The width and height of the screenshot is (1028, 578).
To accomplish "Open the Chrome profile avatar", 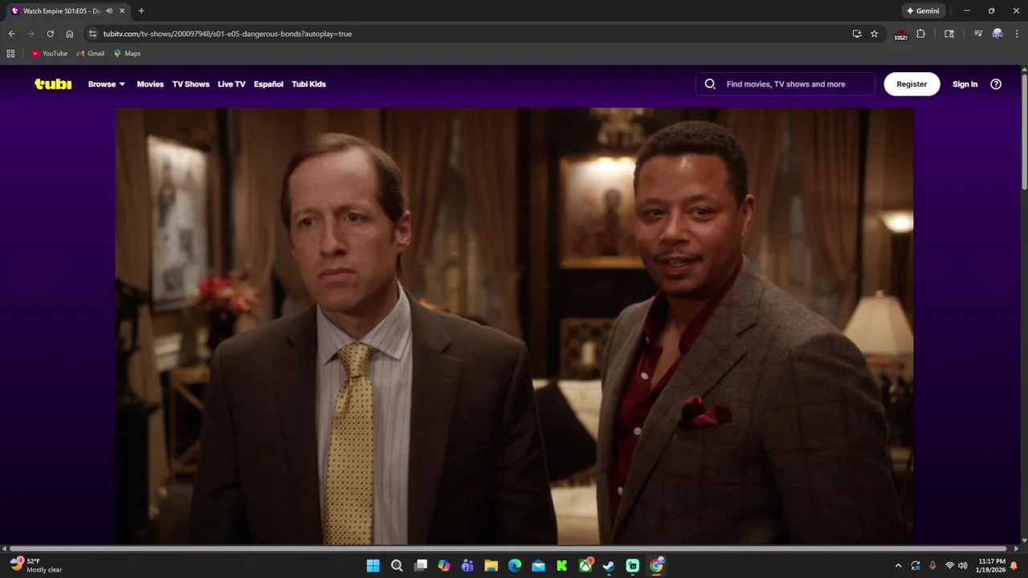I will tap(997, 34).
